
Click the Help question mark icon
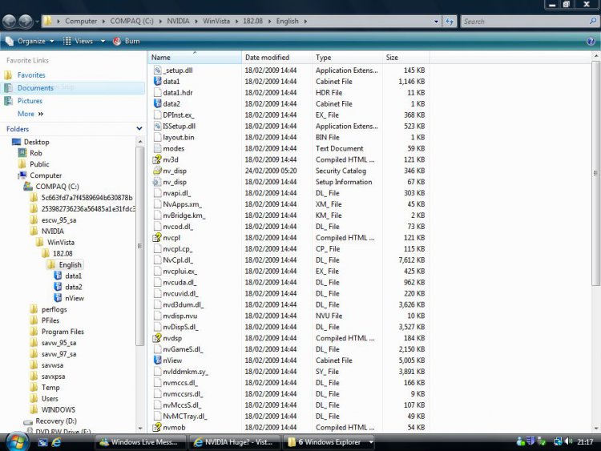point(591,41)
